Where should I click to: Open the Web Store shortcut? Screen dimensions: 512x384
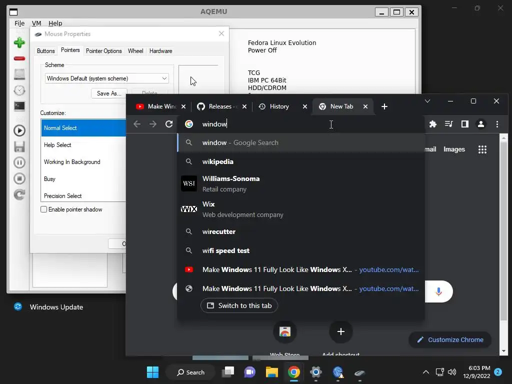click(x=284, y=332)
